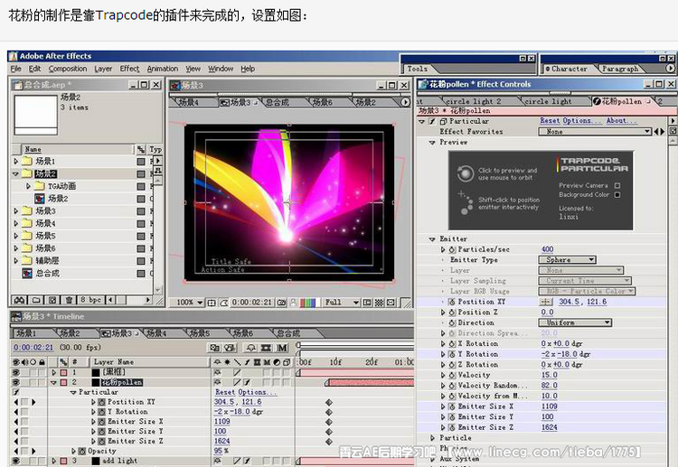The image size is (678, 467).
Task: Hide the 花粉pollen layer with eye icon
Action: [x=16, y=382]
